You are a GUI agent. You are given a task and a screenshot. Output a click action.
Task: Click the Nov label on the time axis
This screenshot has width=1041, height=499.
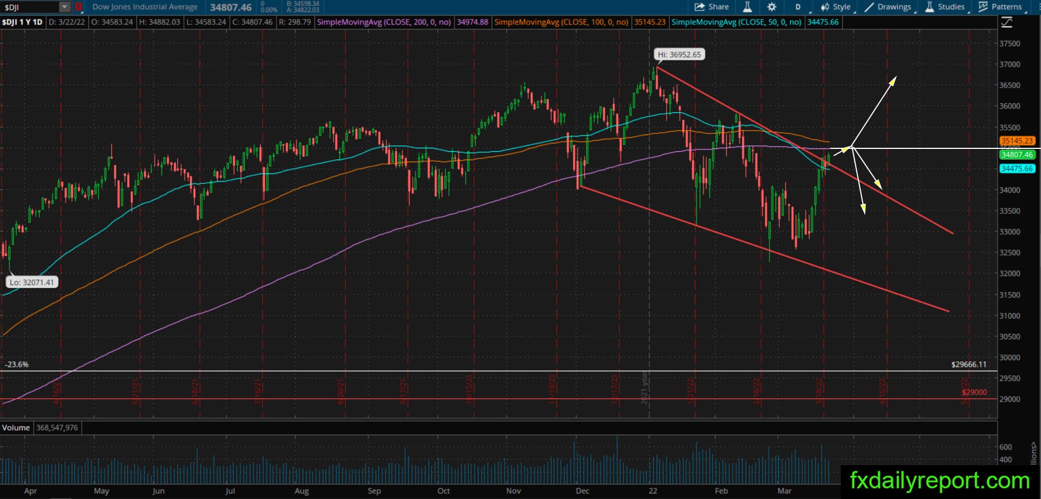coord(514,491)
